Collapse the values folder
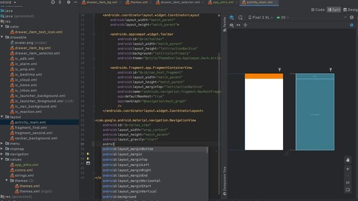Viewport: 358px width, 201px height. coord(2,160)
